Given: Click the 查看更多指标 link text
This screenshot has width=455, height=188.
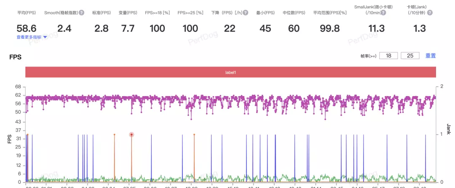Looking at the screenshot, I should tap(29, 37).
